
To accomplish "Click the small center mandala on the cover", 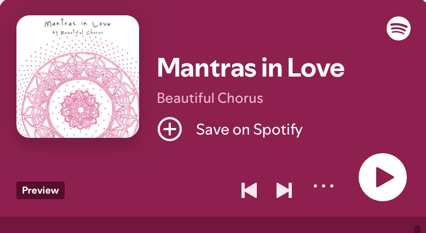I will pos(80,110).
